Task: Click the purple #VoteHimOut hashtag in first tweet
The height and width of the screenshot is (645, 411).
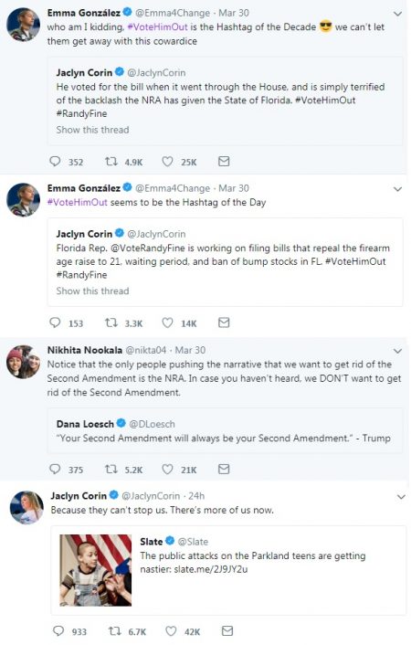Action: point(158,27)
